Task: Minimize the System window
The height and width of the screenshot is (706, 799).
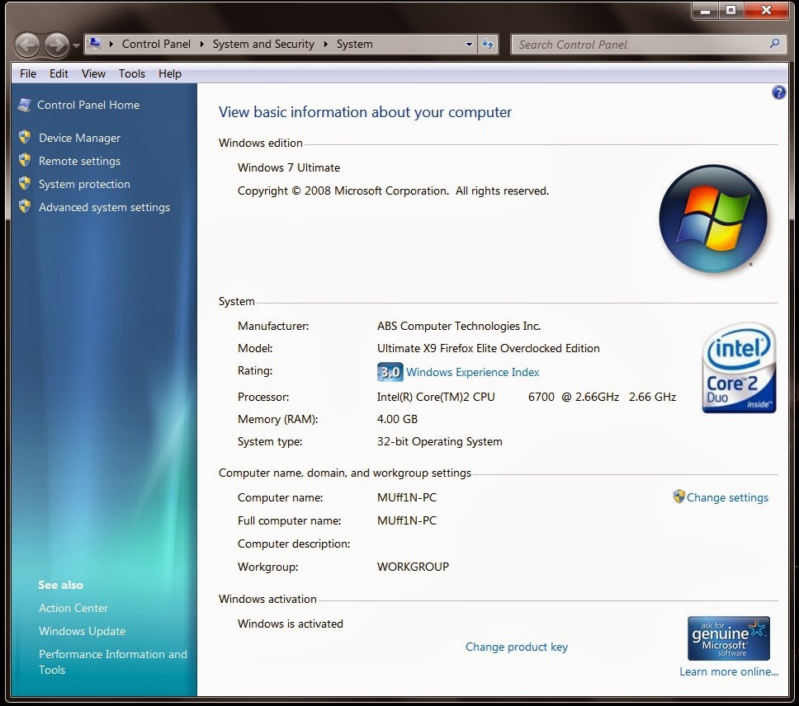Action: pyautogui.click(x=705, y=10)
